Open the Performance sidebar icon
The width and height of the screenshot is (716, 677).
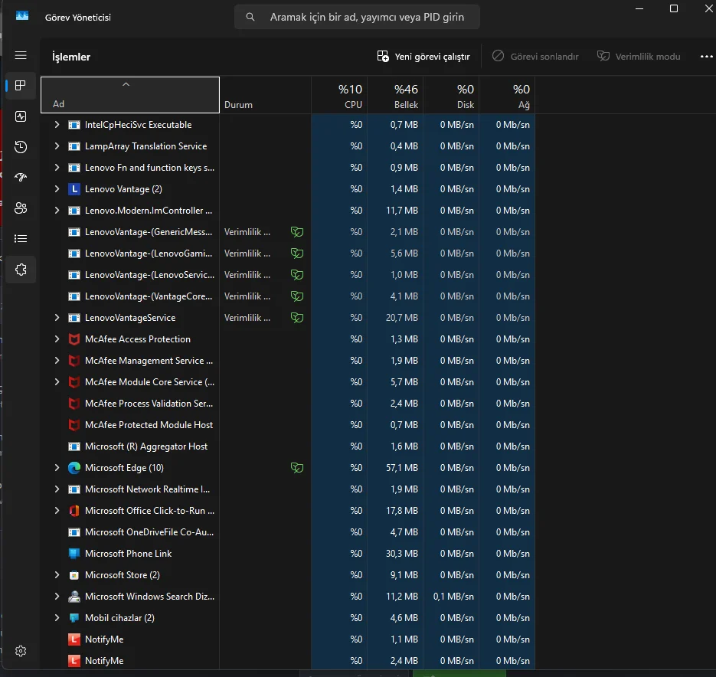[21, 116]
